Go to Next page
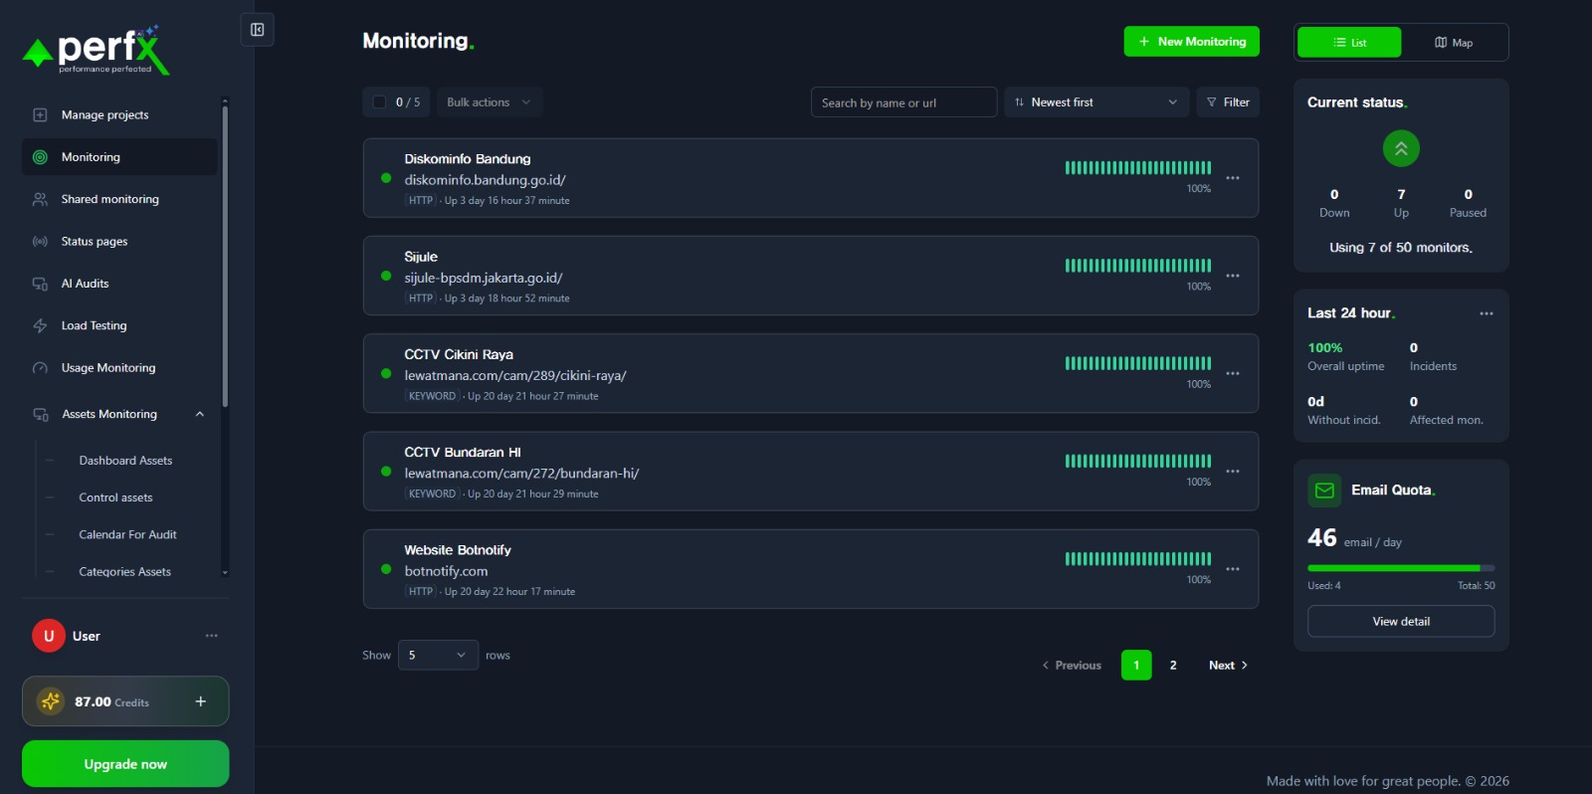 click(x=1228, y=666)
